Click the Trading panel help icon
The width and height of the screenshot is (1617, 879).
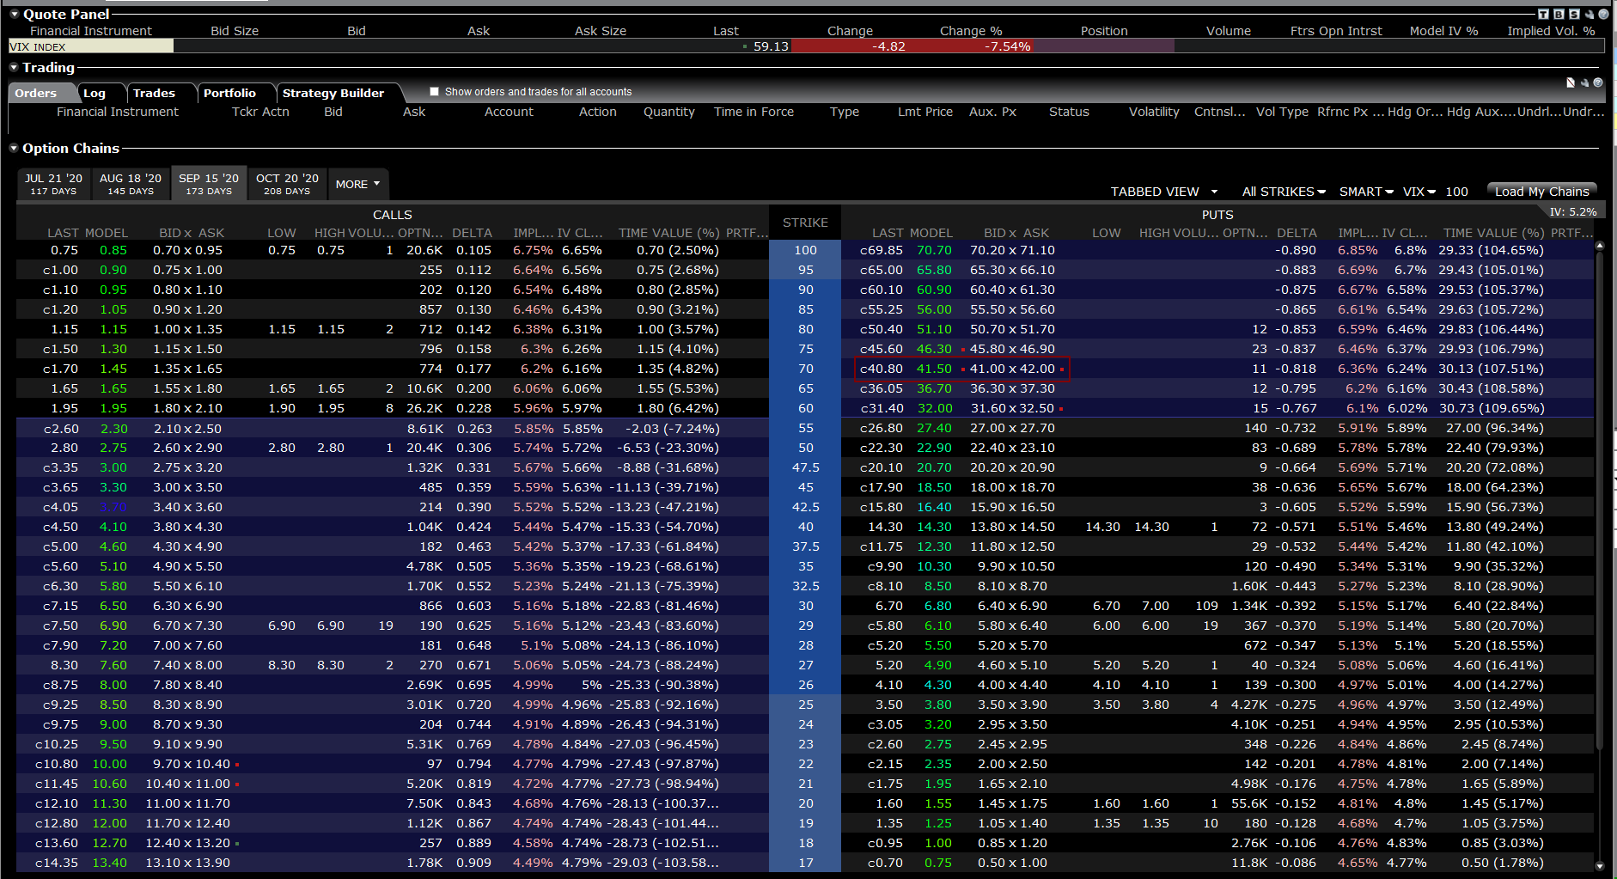(1596, 82)
